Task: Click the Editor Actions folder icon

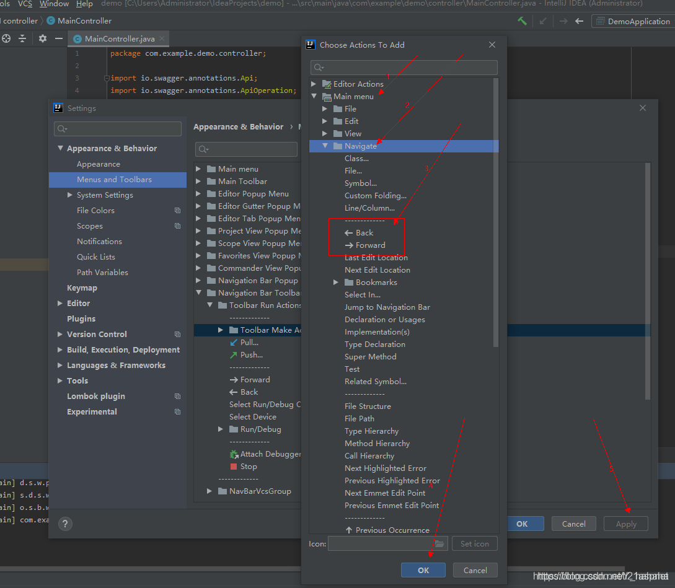Action: click(x=327, y=84)
